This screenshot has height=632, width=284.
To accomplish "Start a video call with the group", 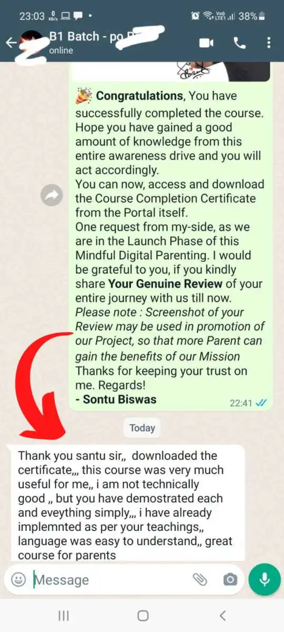I will tap(207, 43).
